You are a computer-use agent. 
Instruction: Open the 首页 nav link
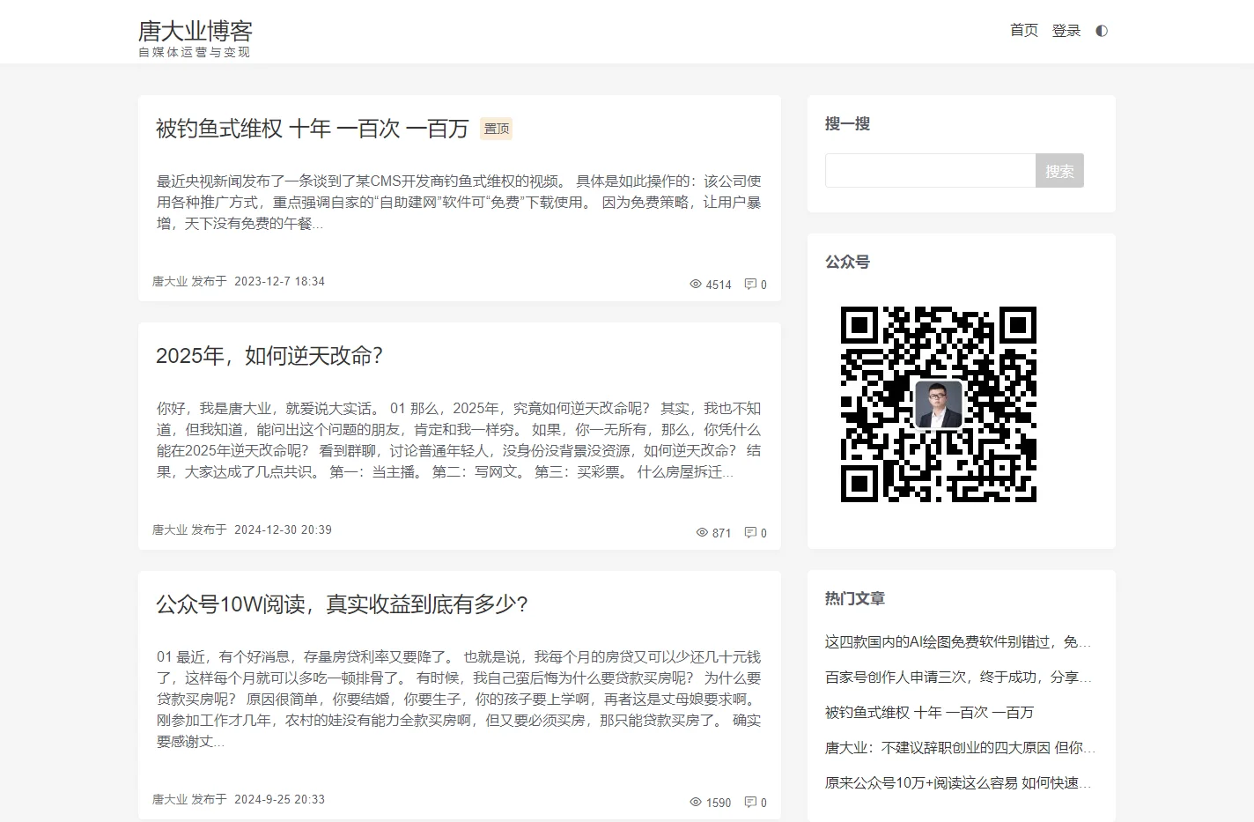coord(1024,31)
